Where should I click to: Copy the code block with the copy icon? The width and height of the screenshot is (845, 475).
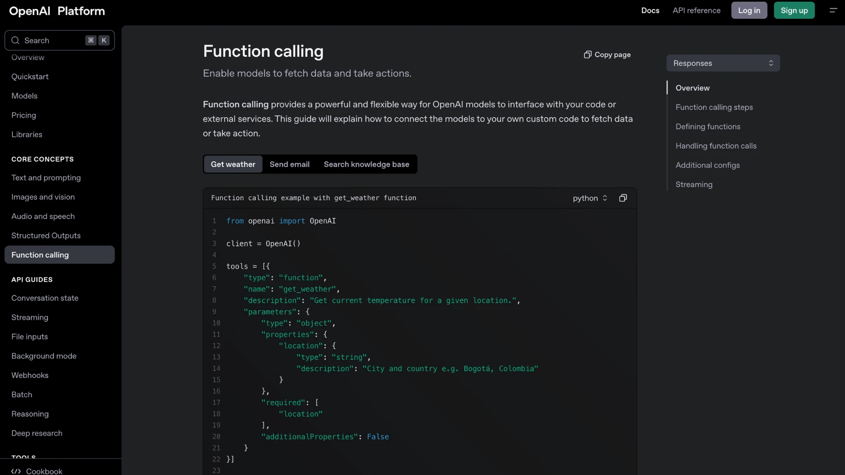coord(623,198)
